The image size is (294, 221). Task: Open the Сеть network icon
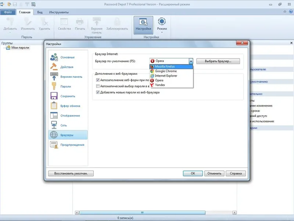pos(54,125)
